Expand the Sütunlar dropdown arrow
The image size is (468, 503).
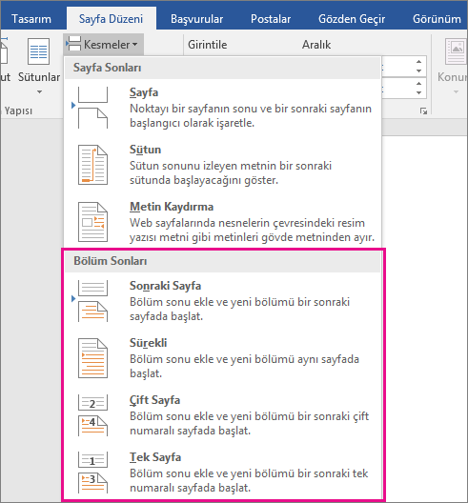[x=39, y=91]
